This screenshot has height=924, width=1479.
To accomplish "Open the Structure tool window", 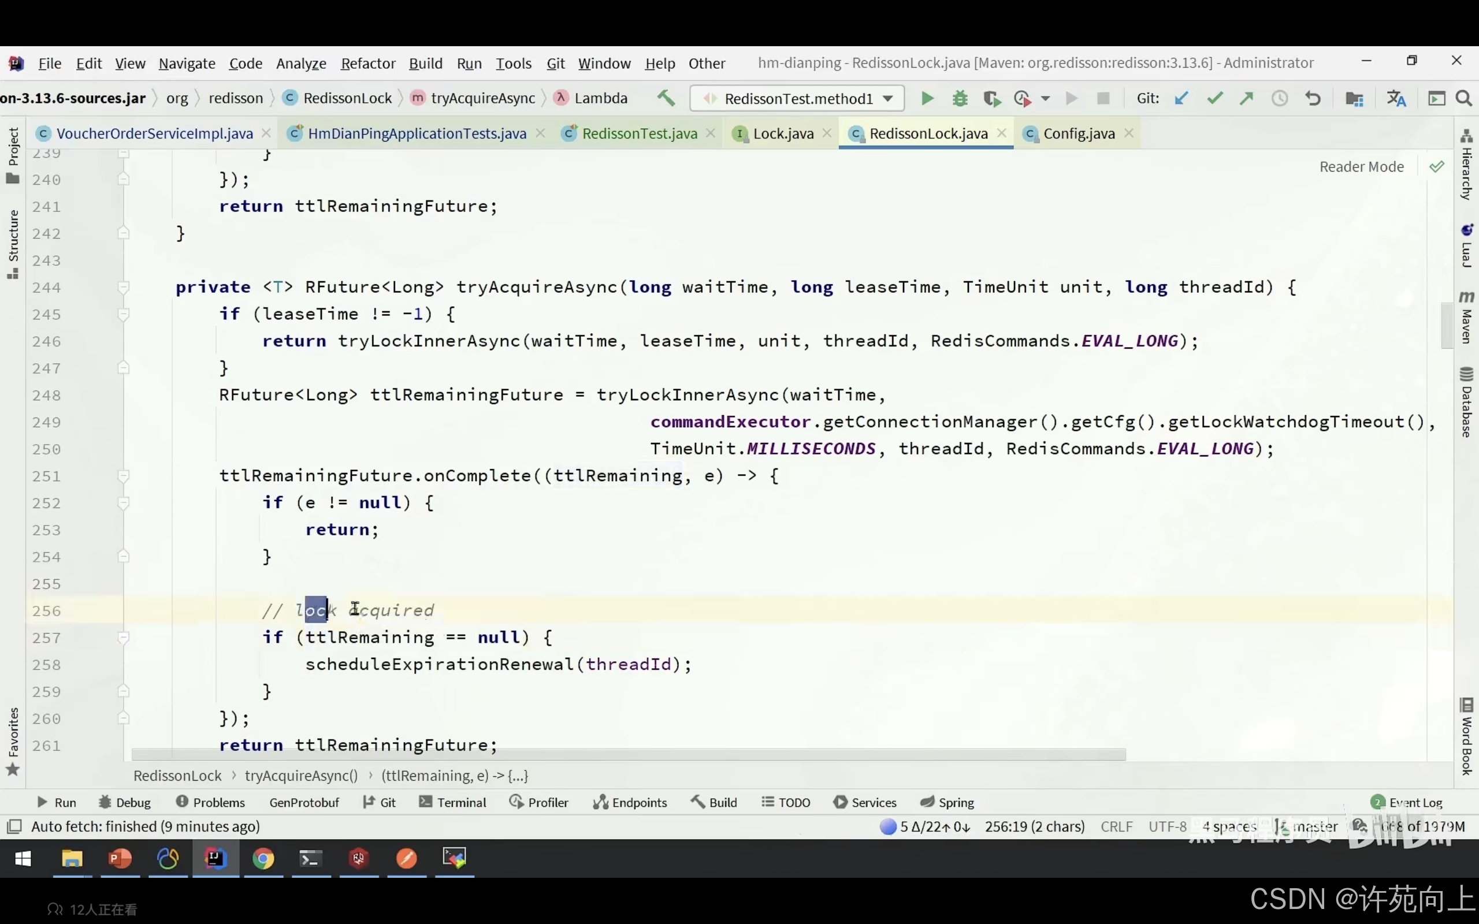I will click(x=13, y=244).
